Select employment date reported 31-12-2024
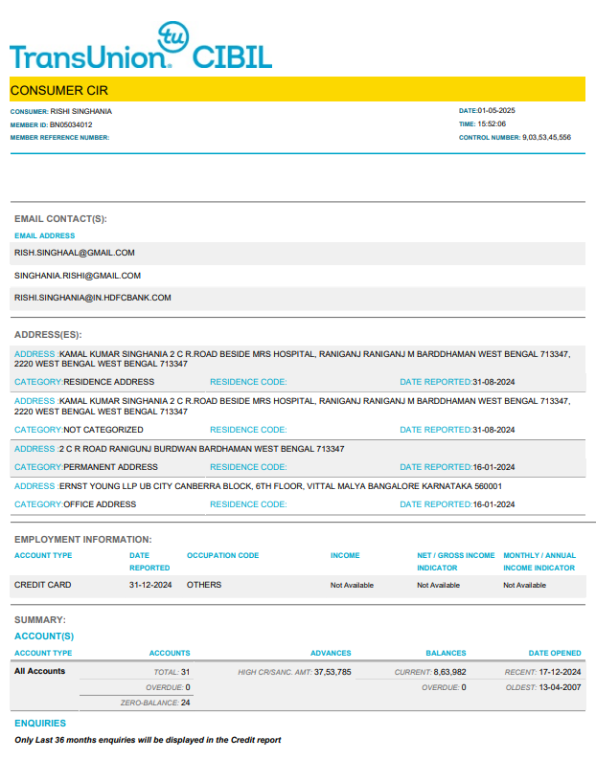The height and width of the screenshot is (759, 596). click(150, 585)
